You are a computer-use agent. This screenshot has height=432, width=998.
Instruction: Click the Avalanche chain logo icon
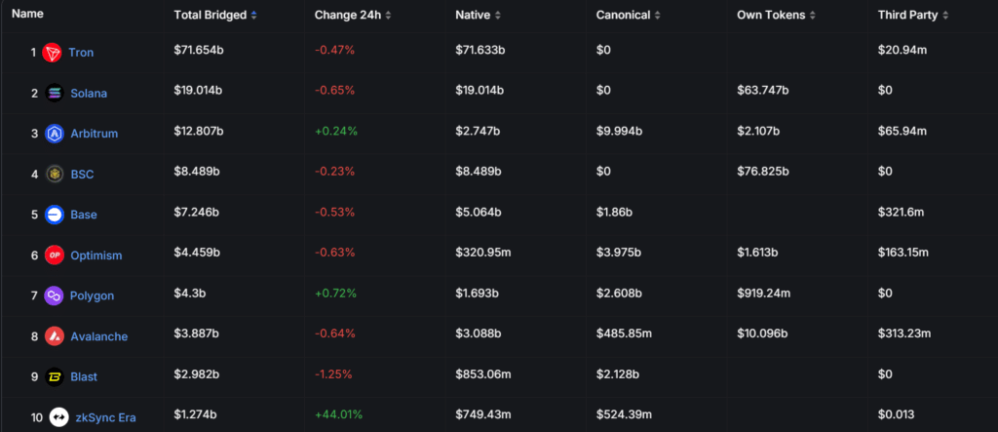55,336
